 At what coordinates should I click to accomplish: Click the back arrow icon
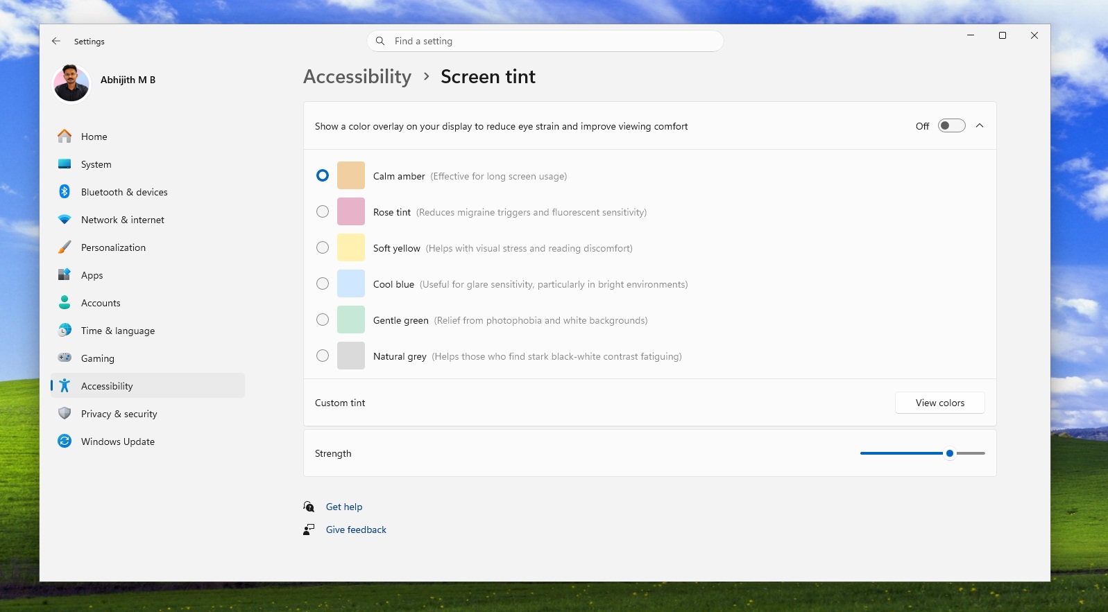(x=56, y=41)
